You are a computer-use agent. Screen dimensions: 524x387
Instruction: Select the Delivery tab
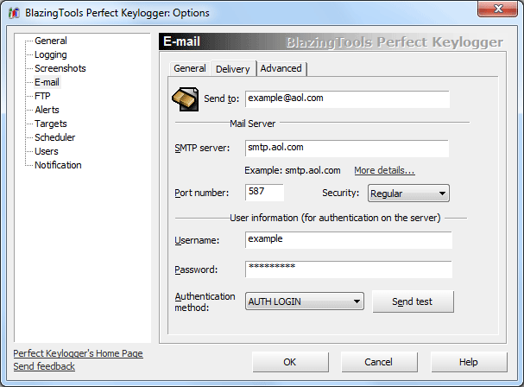(232, 68)
